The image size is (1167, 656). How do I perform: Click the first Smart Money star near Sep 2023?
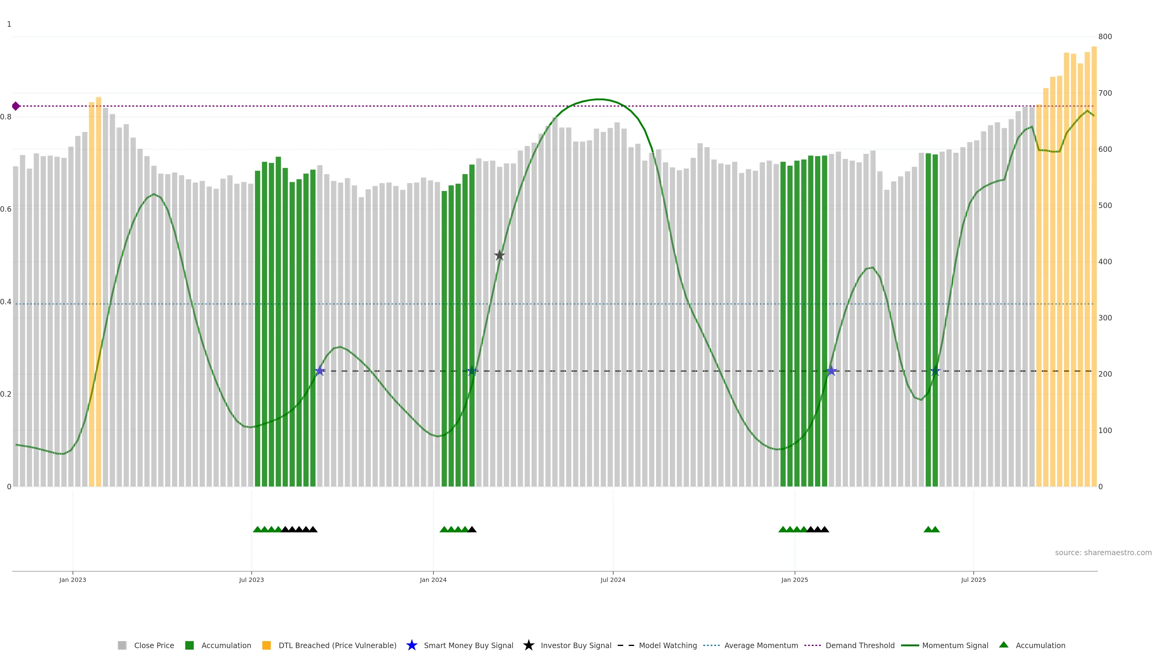pos(320,371)
